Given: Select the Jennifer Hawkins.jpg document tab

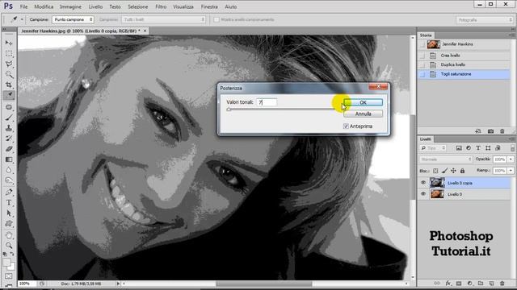Looking at the screenshot, I should [x=81, y=31].
